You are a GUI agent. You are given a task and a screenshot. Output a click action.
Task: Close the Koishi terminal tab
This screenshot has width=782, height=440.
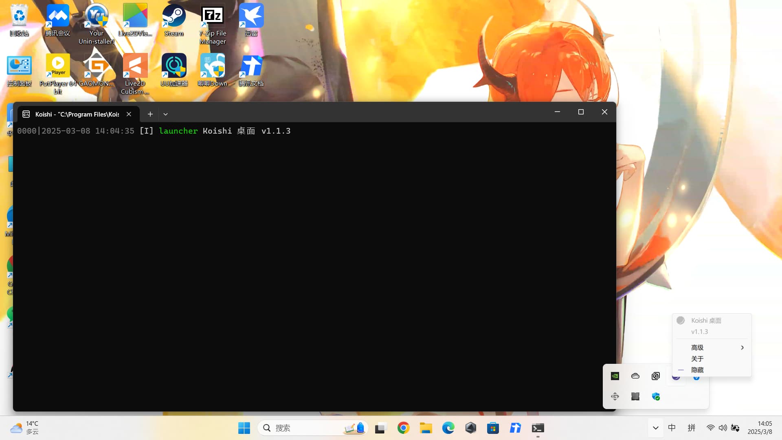pyautogui.click(x=129, y=114)
